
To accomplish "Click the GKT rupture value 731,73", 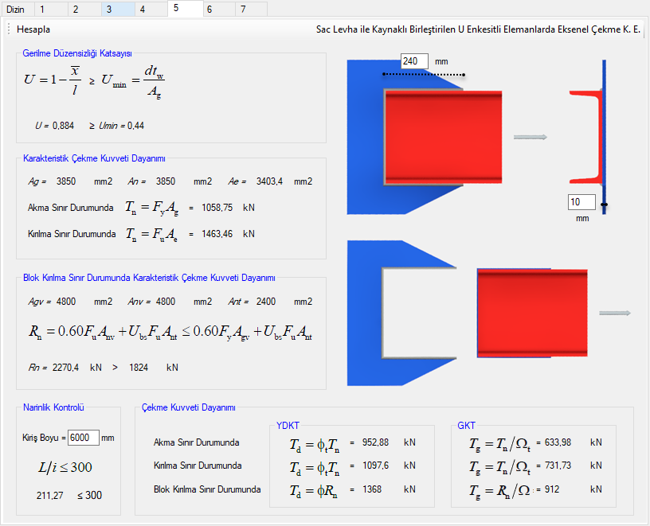I will coord(558,466).
